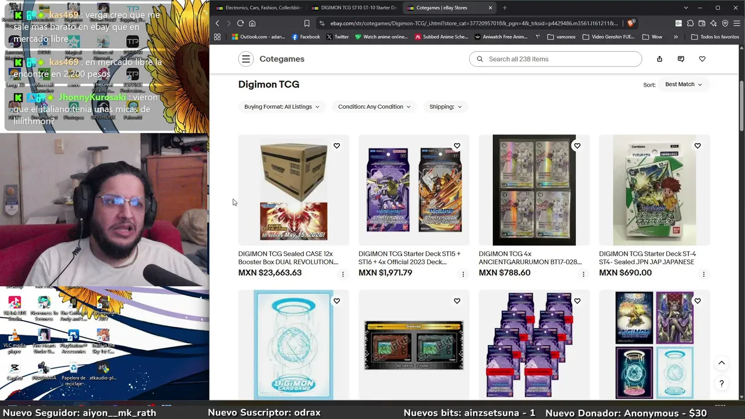745x419 pixels.
Task: Open more options for ANCIENTGARURUMON listing
Action: [x=583, y=274]
